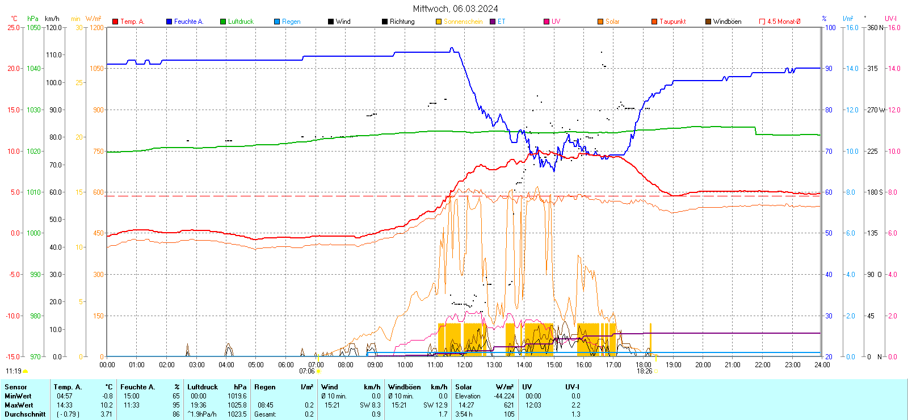Viewport: 908px width, 420px height.
Task: Click the purple ET legend square
Action: click(x=493, y=22)
